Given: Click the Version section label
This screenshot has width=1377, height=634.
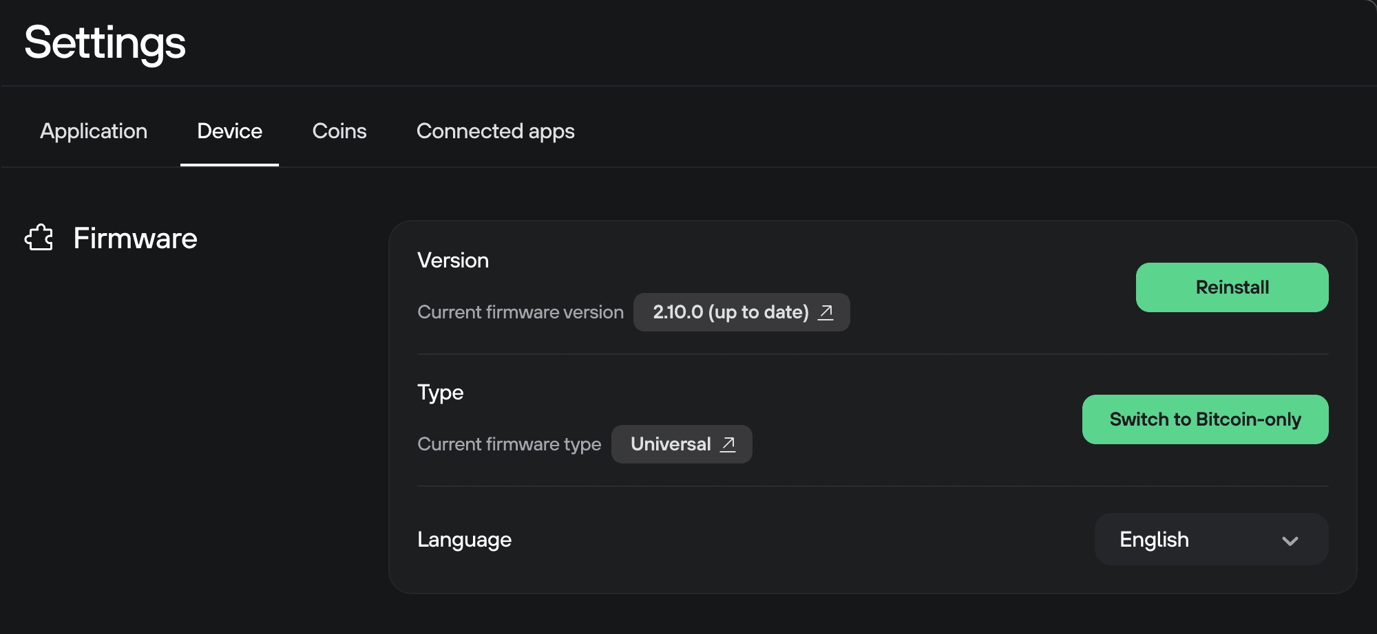Looking at the screenshot, I should pos(452,260).
